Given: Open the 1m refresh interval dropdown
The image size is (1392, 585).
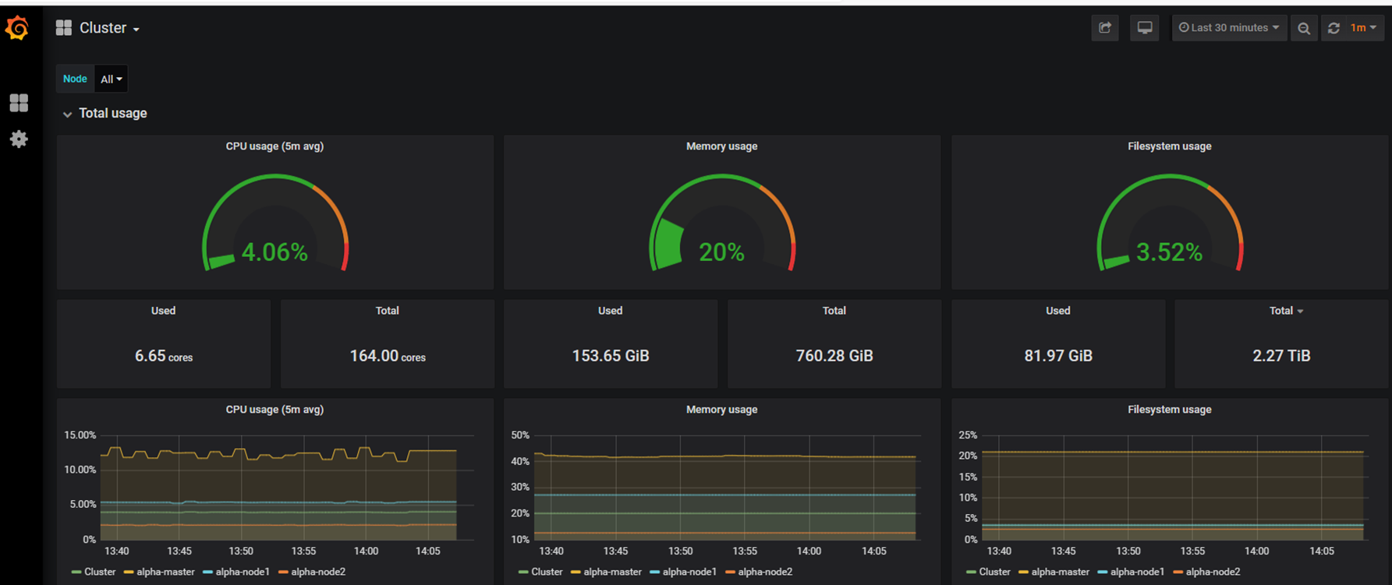Looking at the screenshot, I should click(x=1364, y=28).
